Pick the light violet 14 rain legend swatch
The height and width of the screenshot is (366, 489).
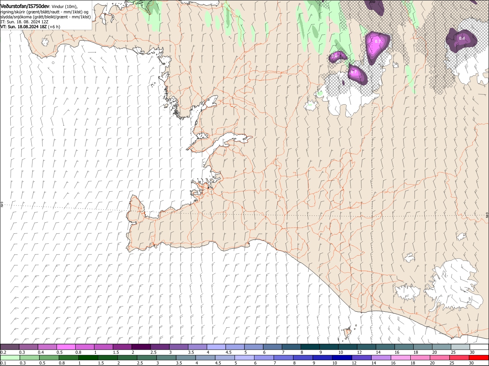(381, 358)
